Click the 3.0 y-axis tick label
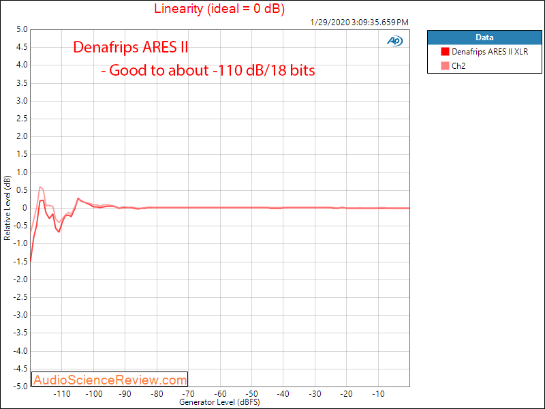545x409 pixels. click(22, 101)
